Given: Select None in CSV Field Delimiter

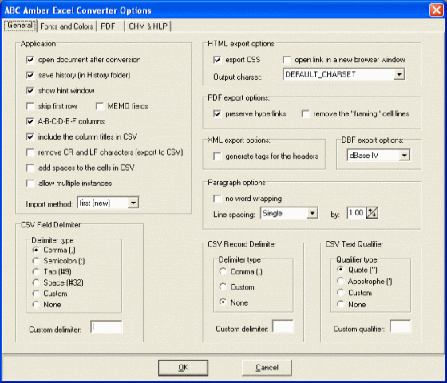Looking at the screenshot, I should pyautogui.click(x=36, y=305).
